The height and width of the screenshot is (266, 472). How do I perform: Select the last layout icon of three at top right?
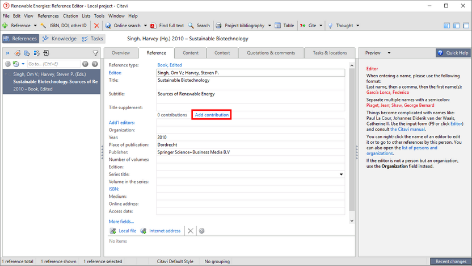coord(466,26)
